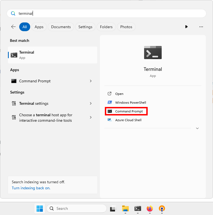The height and width of the screenshot is (215, 213).
Task: Launch Windows PowerShell from Terminal actions
Action: coord(153,102)
